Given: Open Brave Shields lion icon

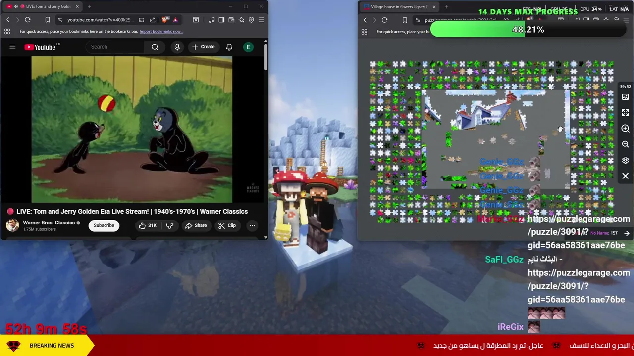Looking at the screenshot, I should [165, 20].
